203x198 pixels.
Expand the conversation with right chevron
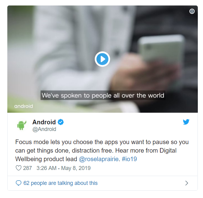(x=187, y=183)
